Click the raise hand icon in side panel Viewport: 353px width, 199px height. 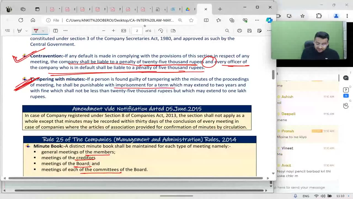point(346,106)
